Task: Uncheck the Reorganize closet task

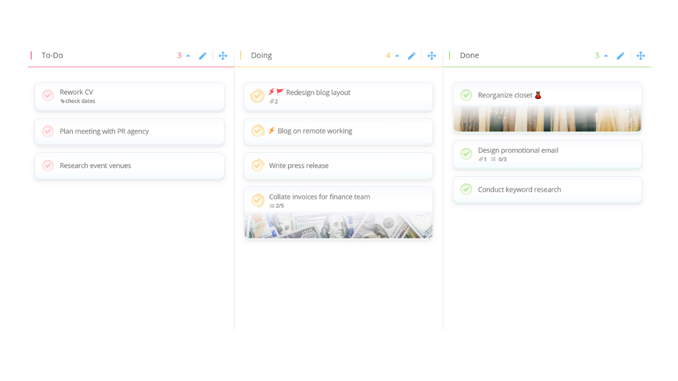Action: coord(466,95)
